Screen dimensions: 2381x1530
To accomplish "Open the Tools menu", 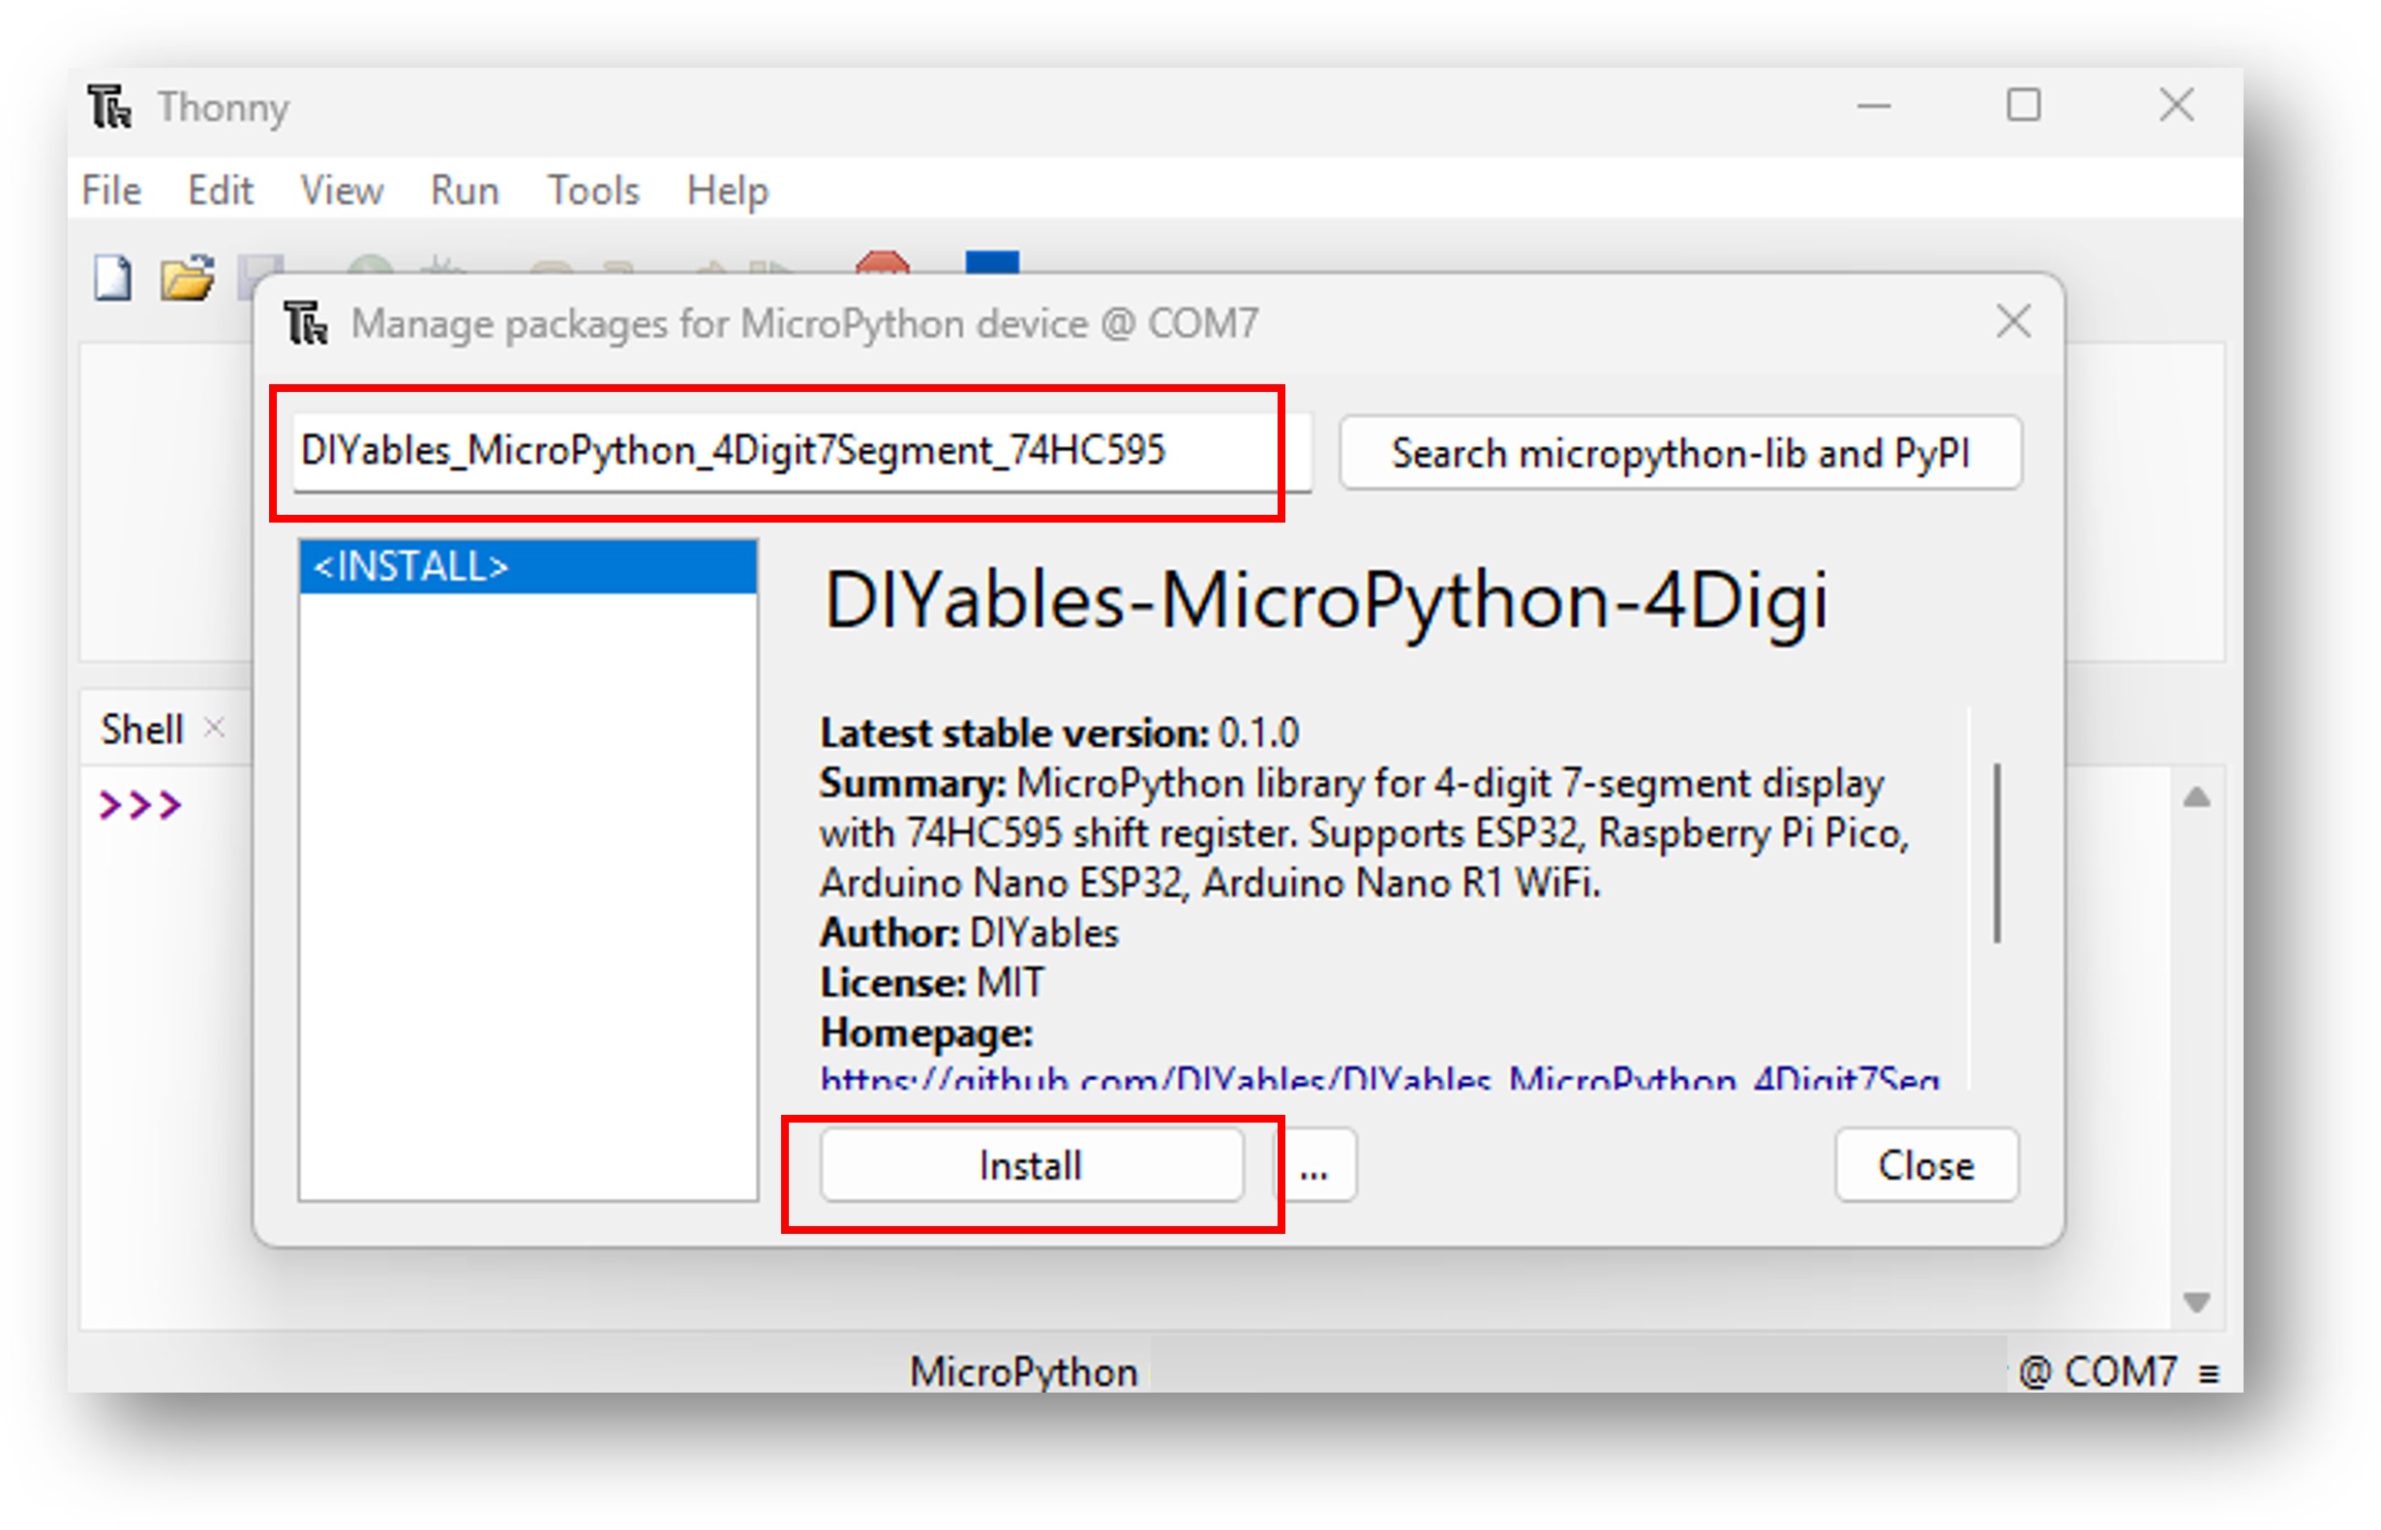I will 593,190.
